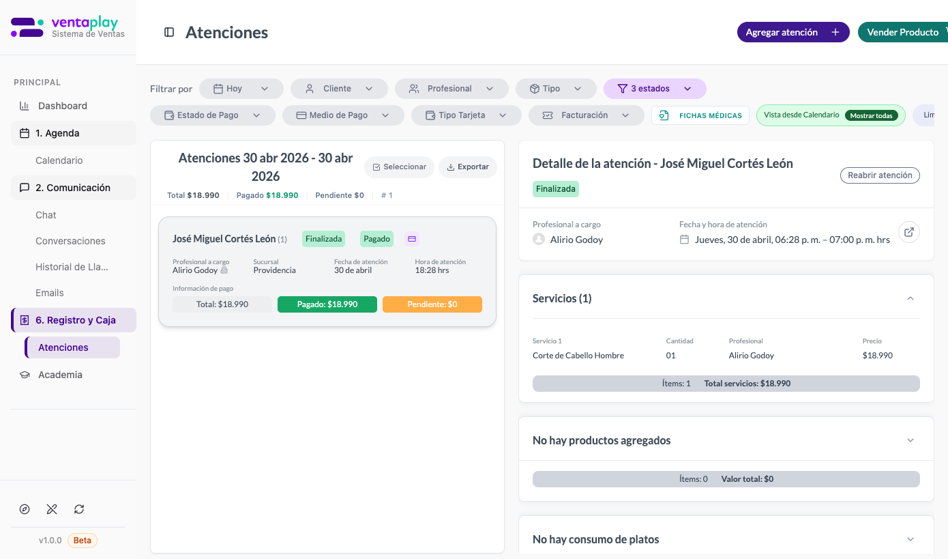Toggle the sidebar panel icon beside Atenciones

click(169, 32)
